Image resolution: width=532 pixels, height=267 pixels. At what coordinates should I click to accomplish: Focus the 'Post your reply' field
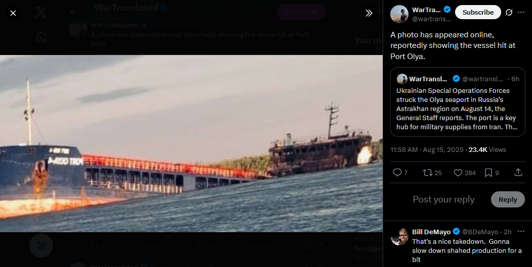443,200
